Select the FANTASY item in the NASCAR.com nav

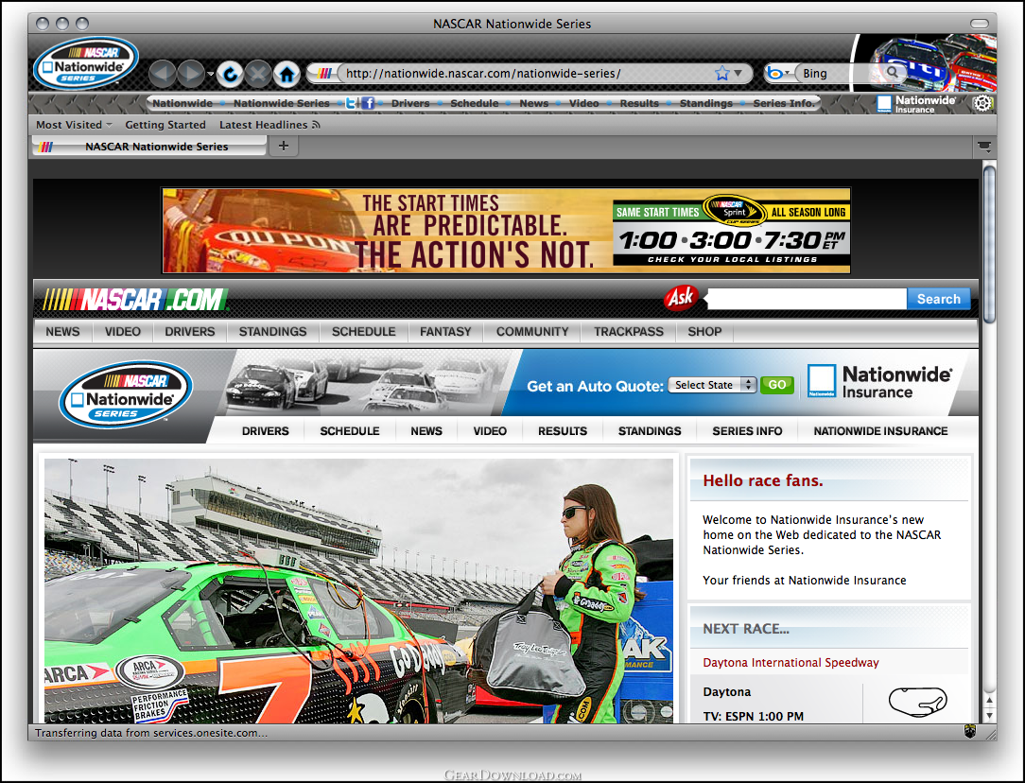tap(445, 332)
